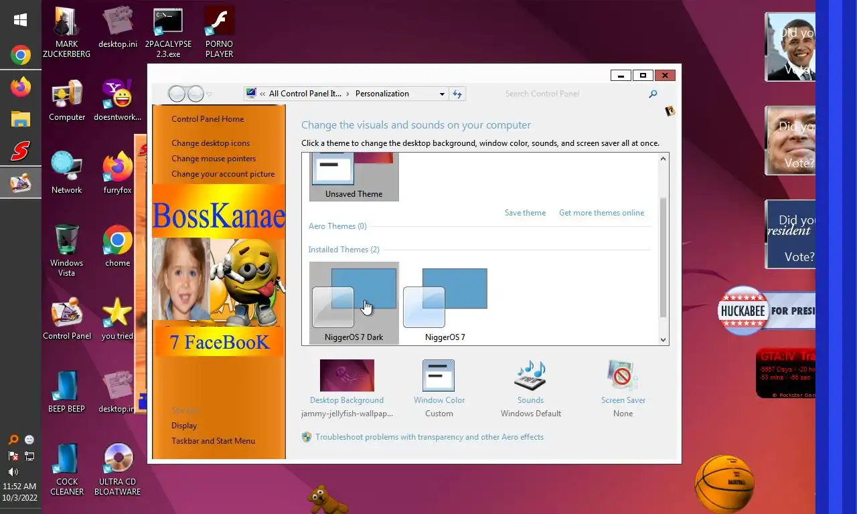Select the chome desktop shortcut
This screenshot has width=857, height=514.
(x=117, y=246)
